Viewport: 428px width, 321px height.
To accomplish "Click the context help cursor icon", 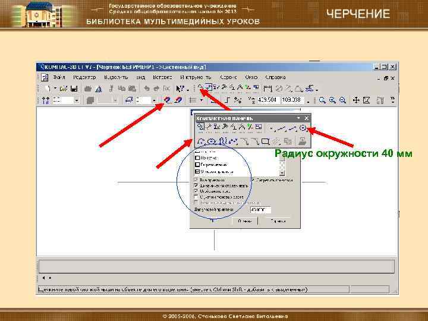I will (180, 89).
